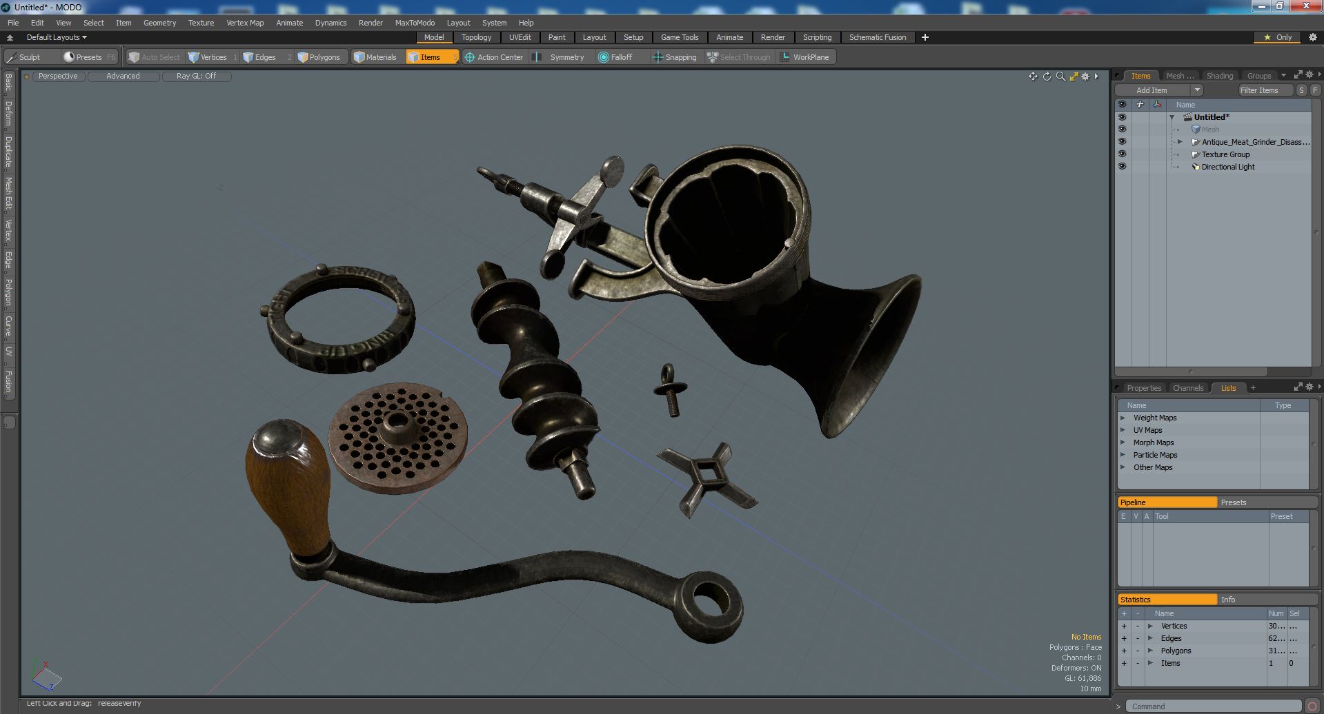1324x714 pixels.
Task: Maximize viewport with the yellow expand icon
Action: pyautogui.click(x=1074, y=76)
